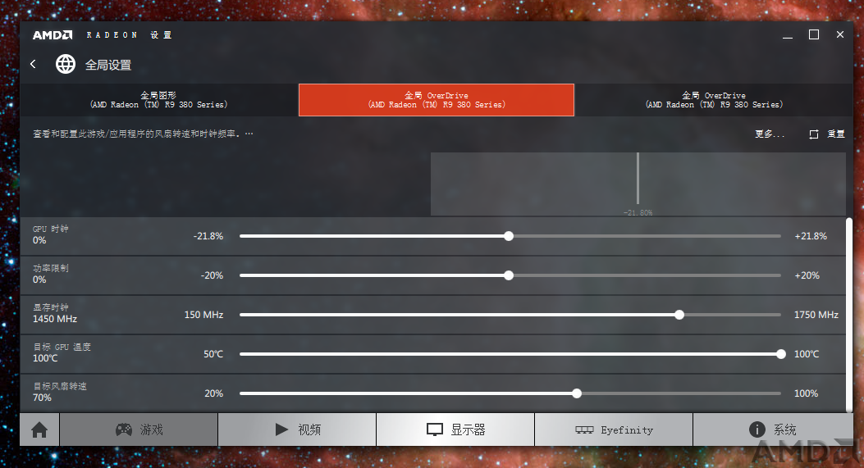Screen dimensions: 864x468
Task: Open the 视频 section
Action: (x=297, y=430)
